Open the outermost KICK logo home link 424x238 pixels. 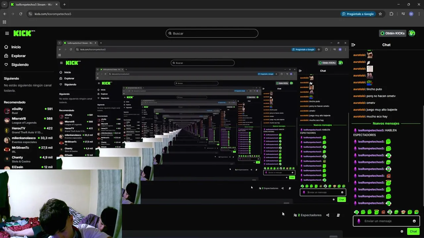click(x=24, y=33)
